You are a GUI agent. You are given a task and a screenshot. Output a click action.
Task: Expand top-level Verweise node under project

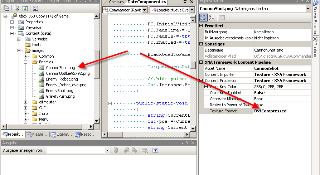click(x=12, y=28)
